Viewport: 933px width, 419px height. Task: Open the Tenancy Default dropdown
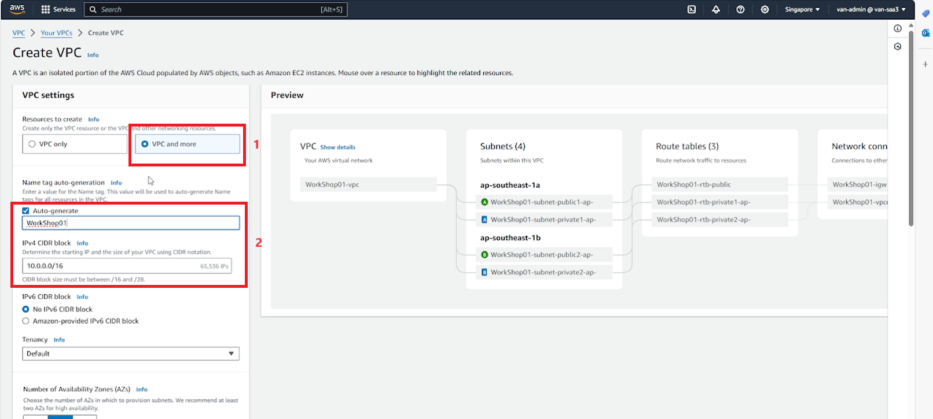point(131,354)
